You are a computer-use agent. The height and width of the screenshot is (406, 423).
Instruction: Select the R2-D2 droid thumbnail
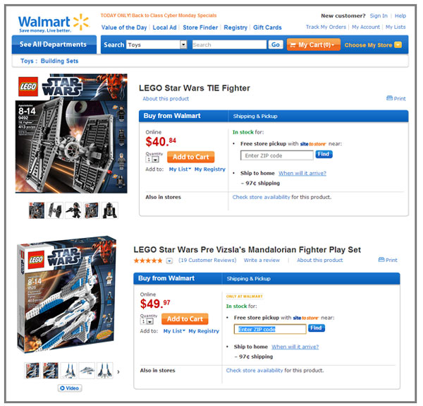tap(110, 210)
